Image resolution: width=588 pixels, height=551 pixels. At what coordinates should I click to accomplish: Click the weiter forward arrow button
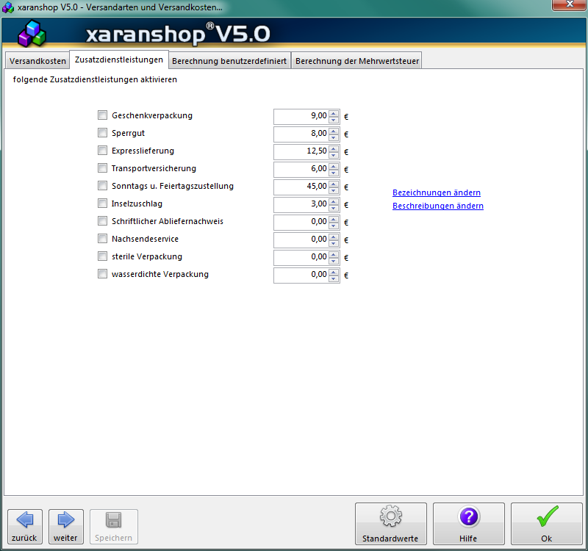65,527
